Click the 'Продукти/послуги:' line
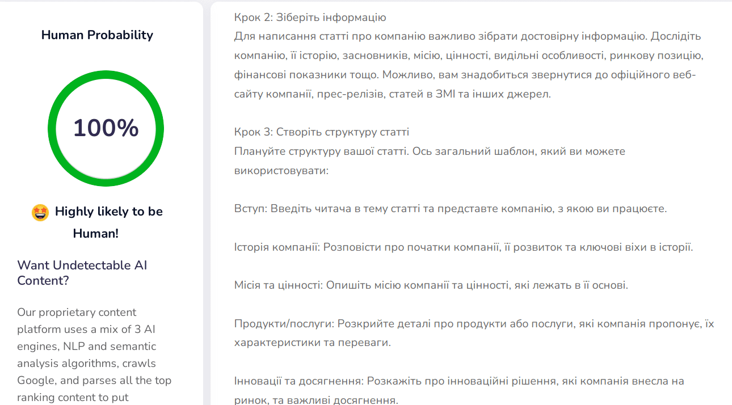 click(474, 324)
